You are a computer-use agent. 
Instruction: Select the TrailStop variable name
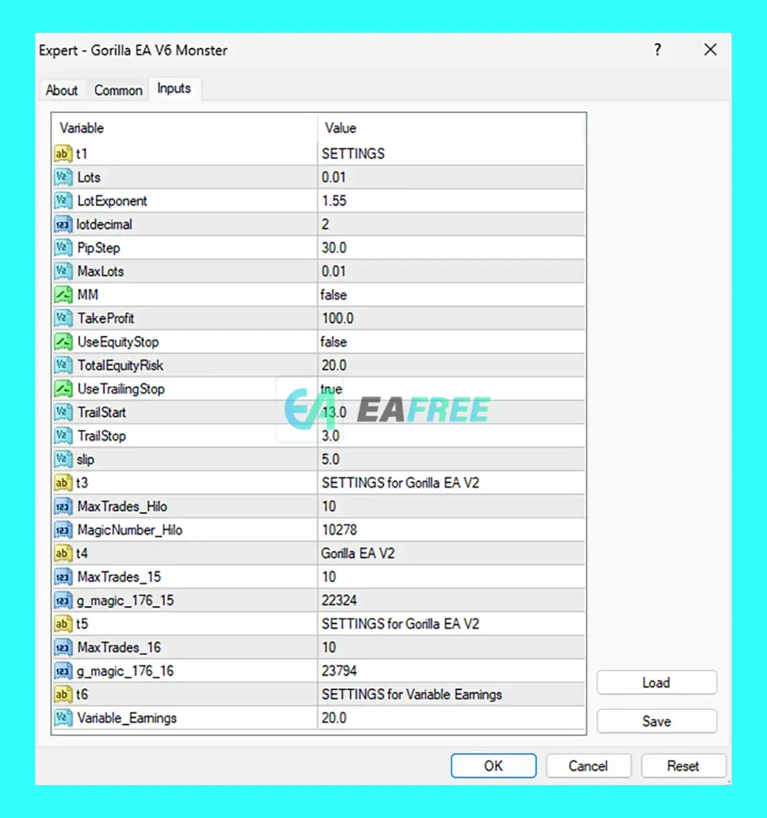tap(102, 436)
